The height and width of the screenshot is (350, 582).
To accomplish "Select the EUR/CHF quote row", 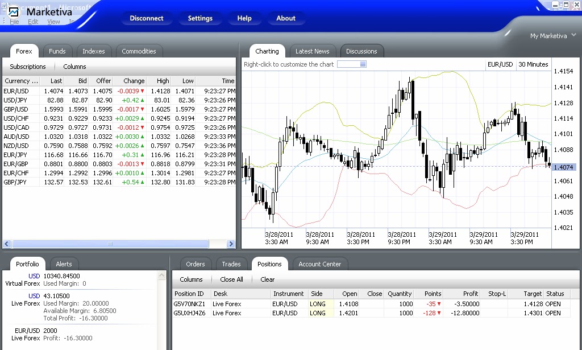I will [119, 173].
